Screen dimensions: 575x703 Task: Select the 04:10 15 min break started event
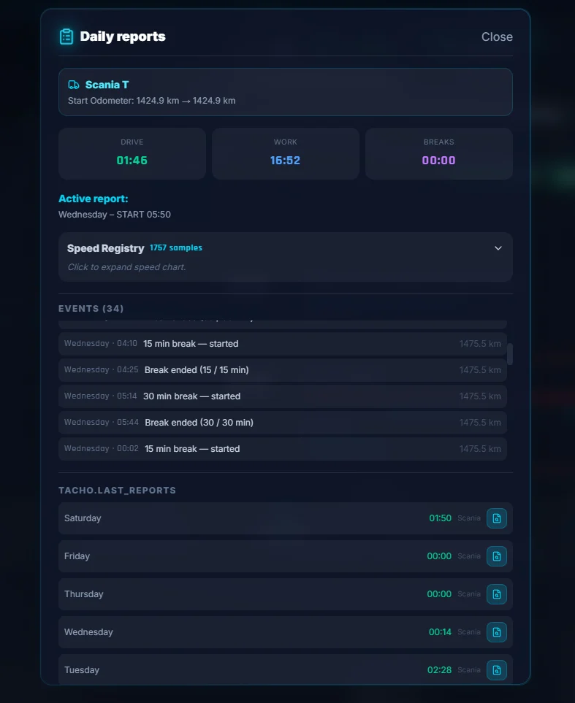[282, 344]
